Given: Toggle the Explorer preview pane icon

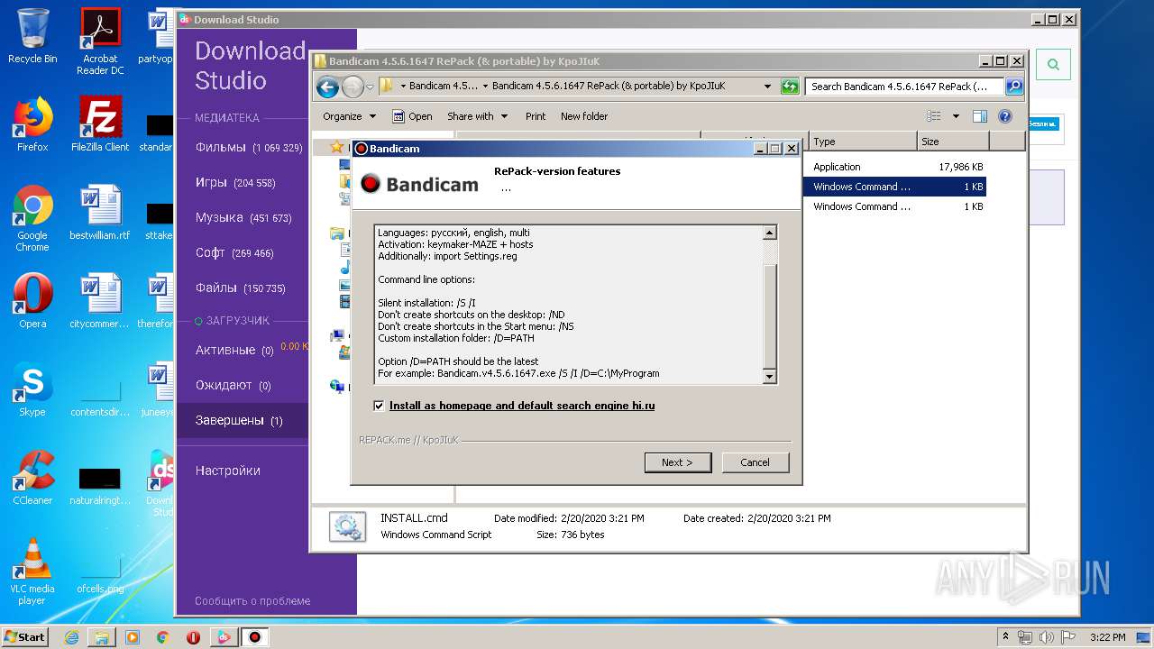Looking at the screenshot, I should click(x=980, y=116).
